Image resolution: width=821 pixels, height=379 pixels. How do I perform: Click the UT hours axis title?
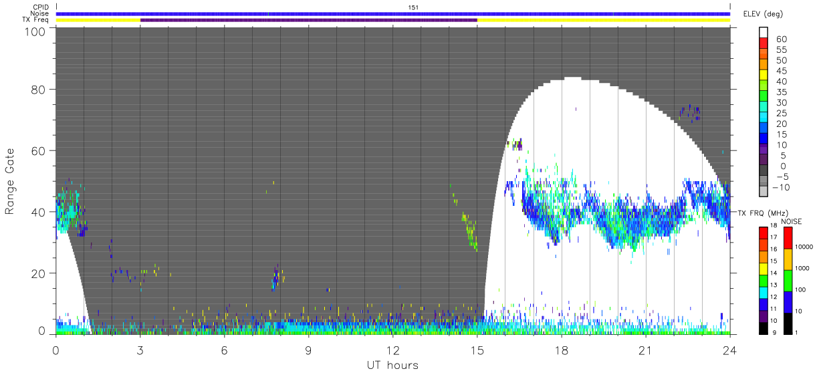(392, 365)
